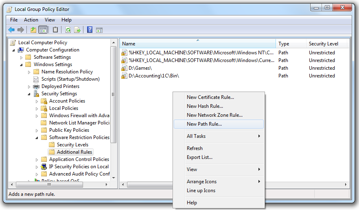Image resolution: width=359 pixels, height=210 pixels.
Task: Click the Export List toolbar icon
Action: (77, 30)
